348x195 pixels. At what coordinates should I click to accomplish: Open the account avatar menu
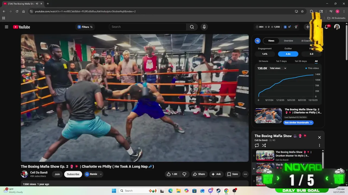point(337,27)
